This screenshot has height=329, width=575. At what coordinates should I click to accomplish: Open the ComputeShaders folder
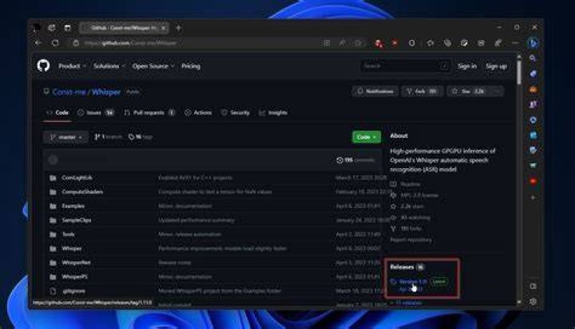(82, 192)
